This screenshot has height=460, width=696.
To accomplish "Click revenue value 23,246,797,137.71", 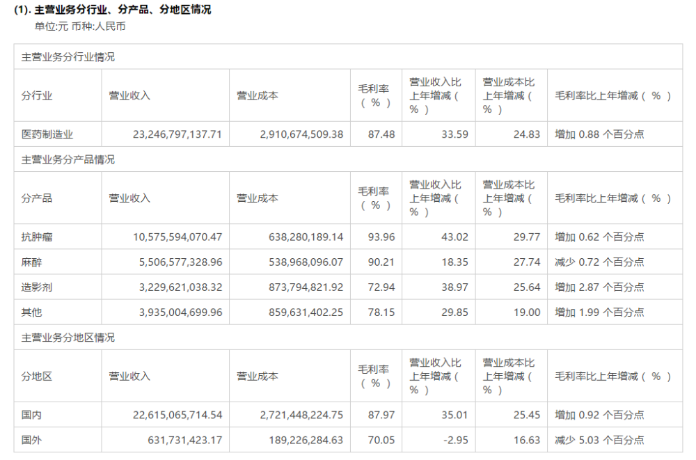I will point(177,134).
